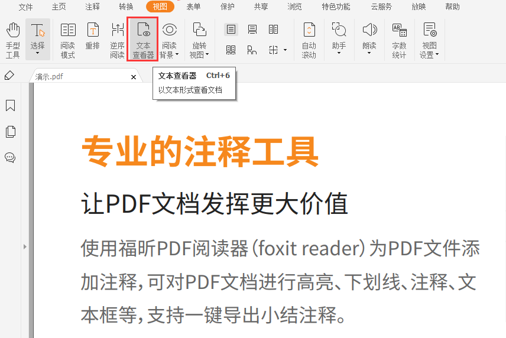This screenshot has width=506, height=338.
Task: Expand the left navigation panel handle
Action: pyautogui.click(x=24, y=246)
